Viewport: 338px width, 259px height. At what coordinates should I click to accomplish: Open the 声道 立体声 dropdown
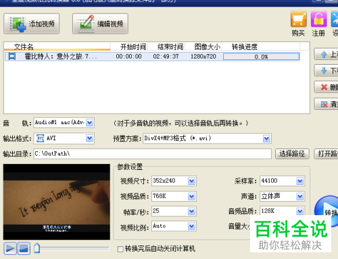pyautogui.click(x=299, y=196)
